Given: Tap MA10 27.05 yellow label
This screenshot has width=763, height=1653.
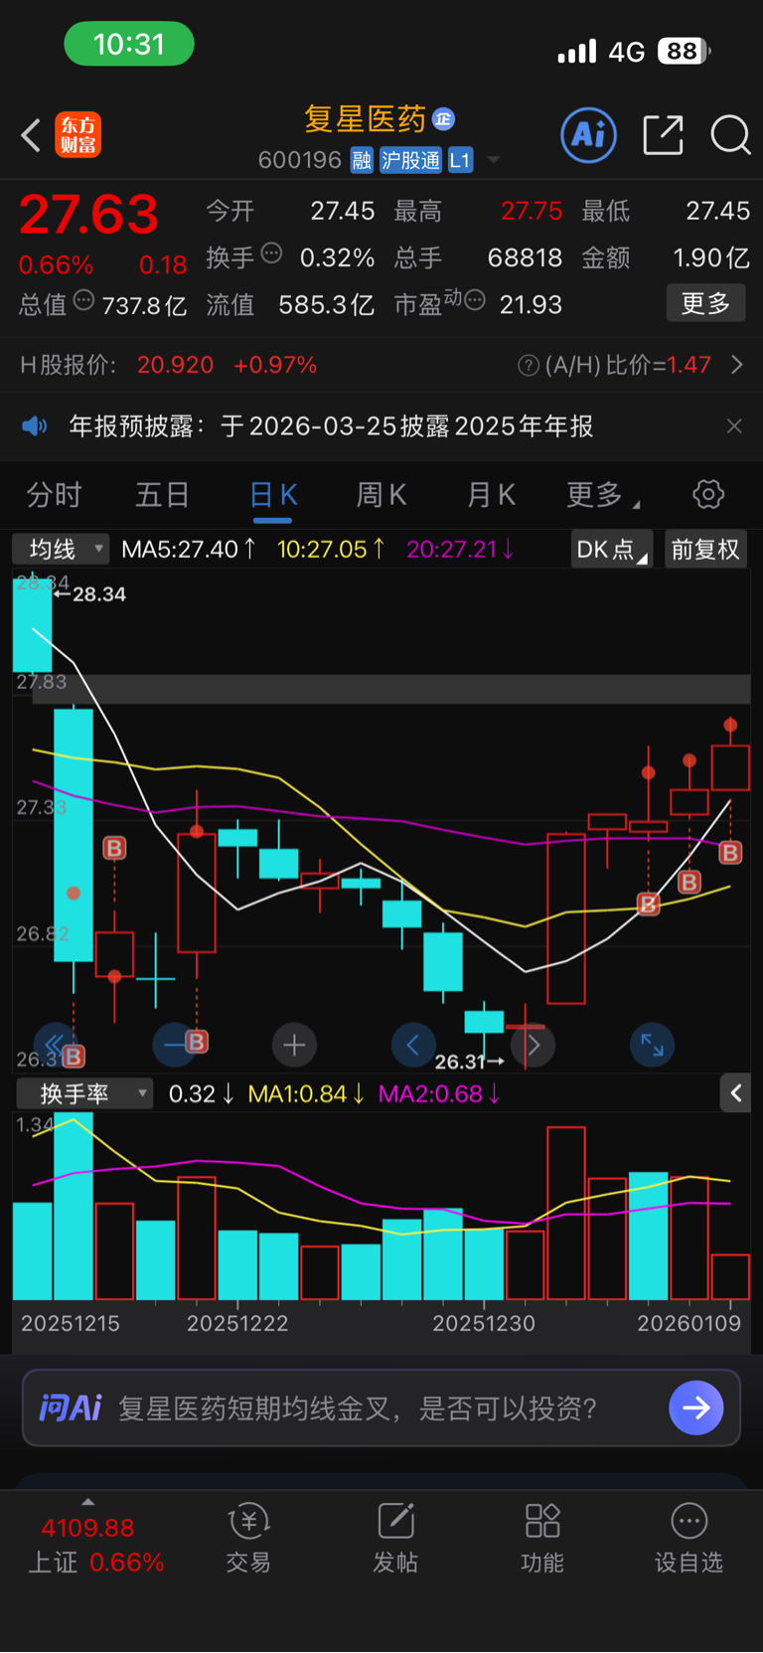Looking at the screenshot, I should tap(330, 549).
